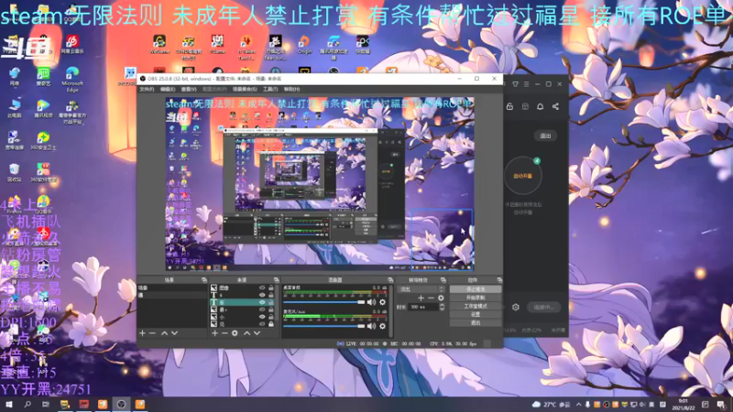Click the share icon in the right window
Image resolution: width=733 pixels, height=412 pixels.
coord(555,106)
